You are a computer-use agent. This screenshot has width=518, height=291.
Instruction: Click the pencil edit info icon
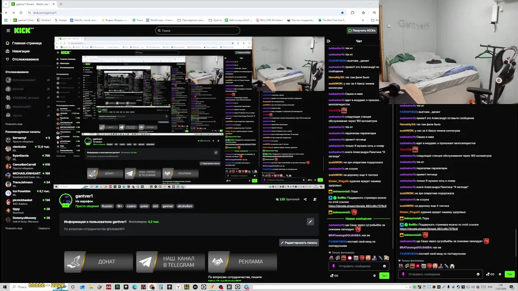(x=310, y=221)
